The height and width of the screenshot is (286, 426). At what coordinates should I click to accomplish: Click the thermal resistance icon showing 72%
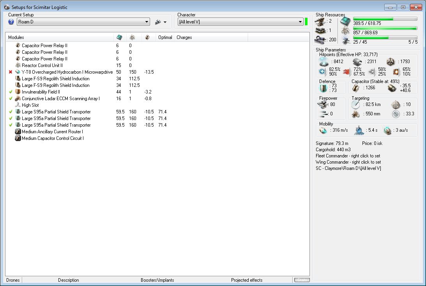346,72
